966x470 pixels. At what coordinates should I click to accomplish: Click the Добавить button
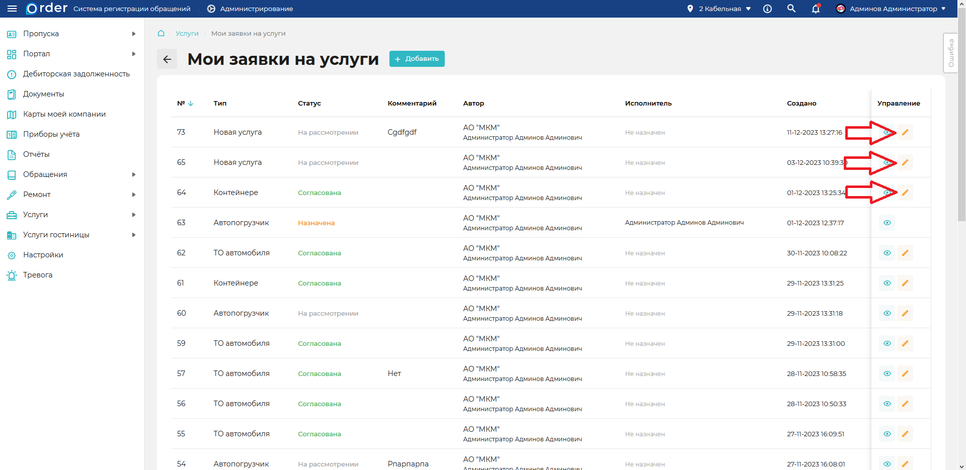(417, 59)
